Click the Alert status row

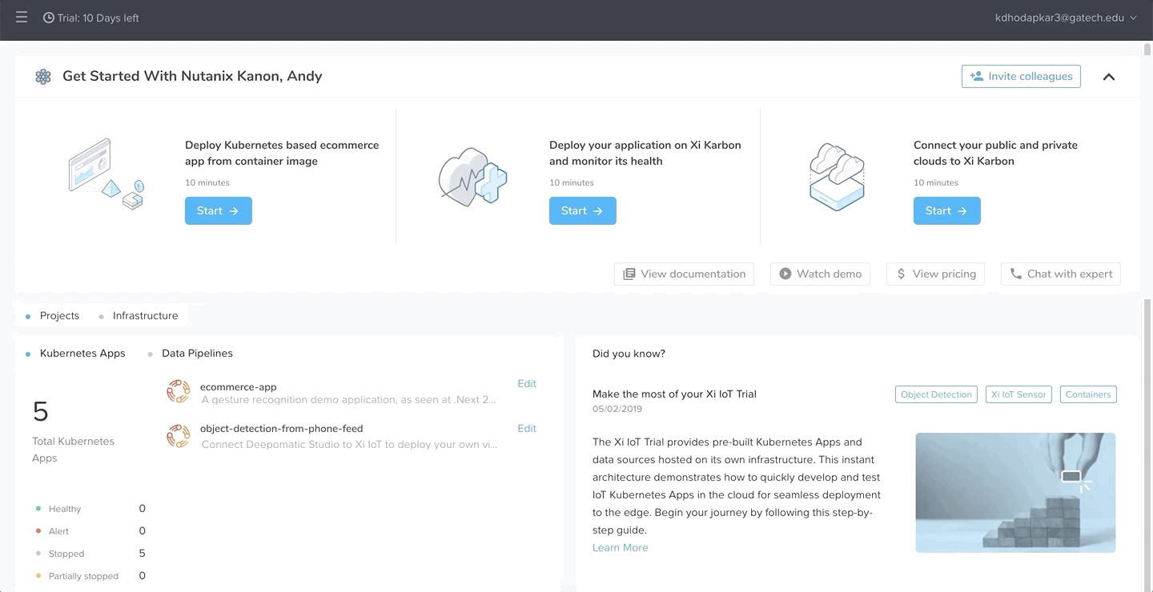pos(90,531)
